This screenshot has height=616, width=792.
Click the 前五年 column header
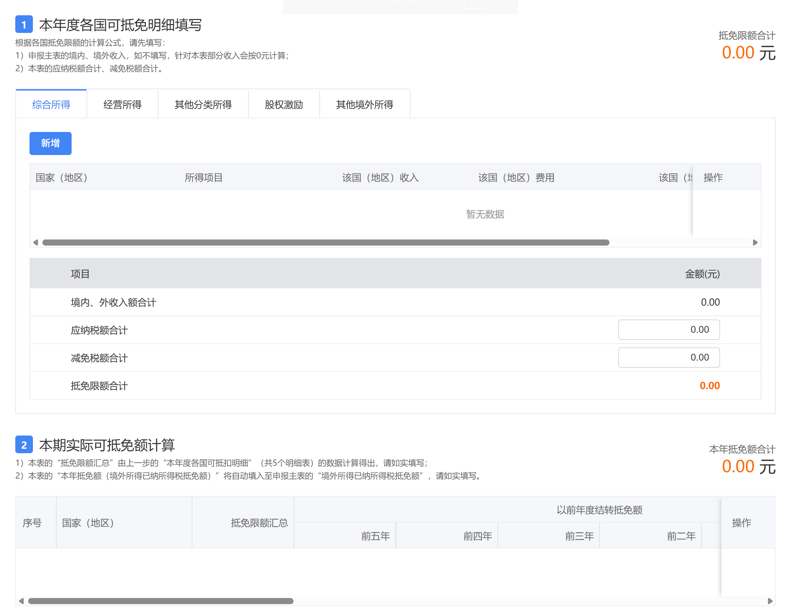pyautogui.click(x=375, y=536)
